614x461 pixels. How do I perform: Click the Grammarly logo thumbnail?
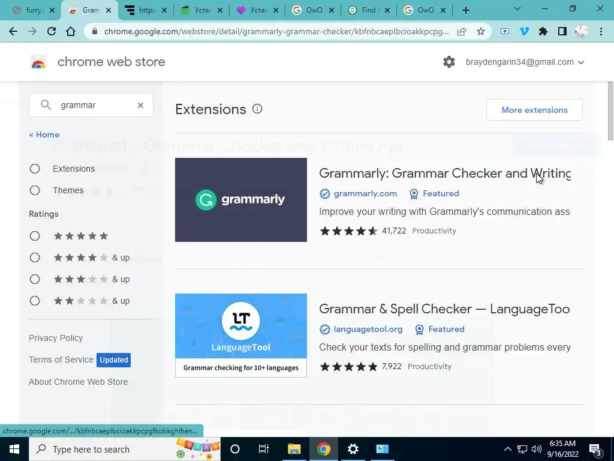(x=241, y=200)
